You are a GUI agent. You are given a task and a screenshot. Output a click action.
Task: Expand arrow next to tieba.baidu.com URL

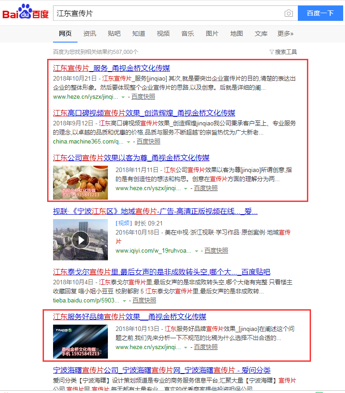(x=124, y=301)
